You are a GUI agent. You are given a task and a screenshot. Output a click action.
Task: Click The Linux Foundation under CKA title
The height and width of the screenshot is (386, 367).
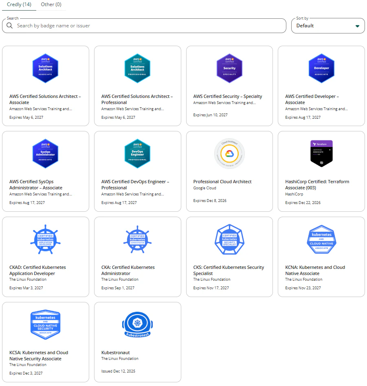(x=120, y=280)
